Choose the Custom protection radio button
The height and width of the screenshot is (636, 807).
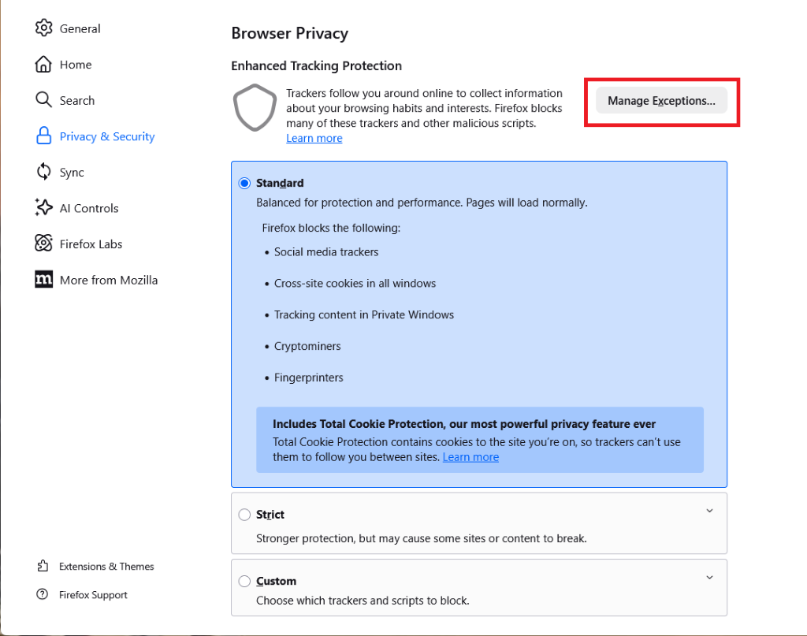pyautogui.click(x=244, y=581)
